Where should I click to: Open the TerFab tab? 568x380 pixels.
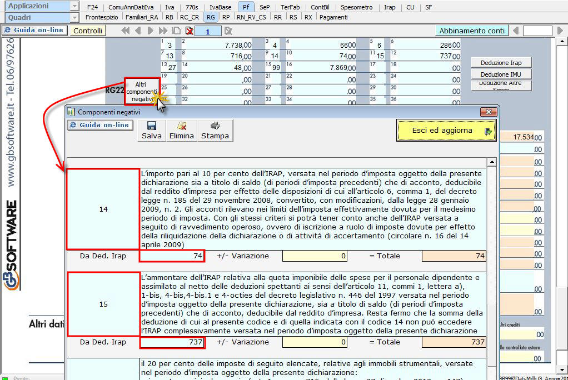click(x=290, y=7)
